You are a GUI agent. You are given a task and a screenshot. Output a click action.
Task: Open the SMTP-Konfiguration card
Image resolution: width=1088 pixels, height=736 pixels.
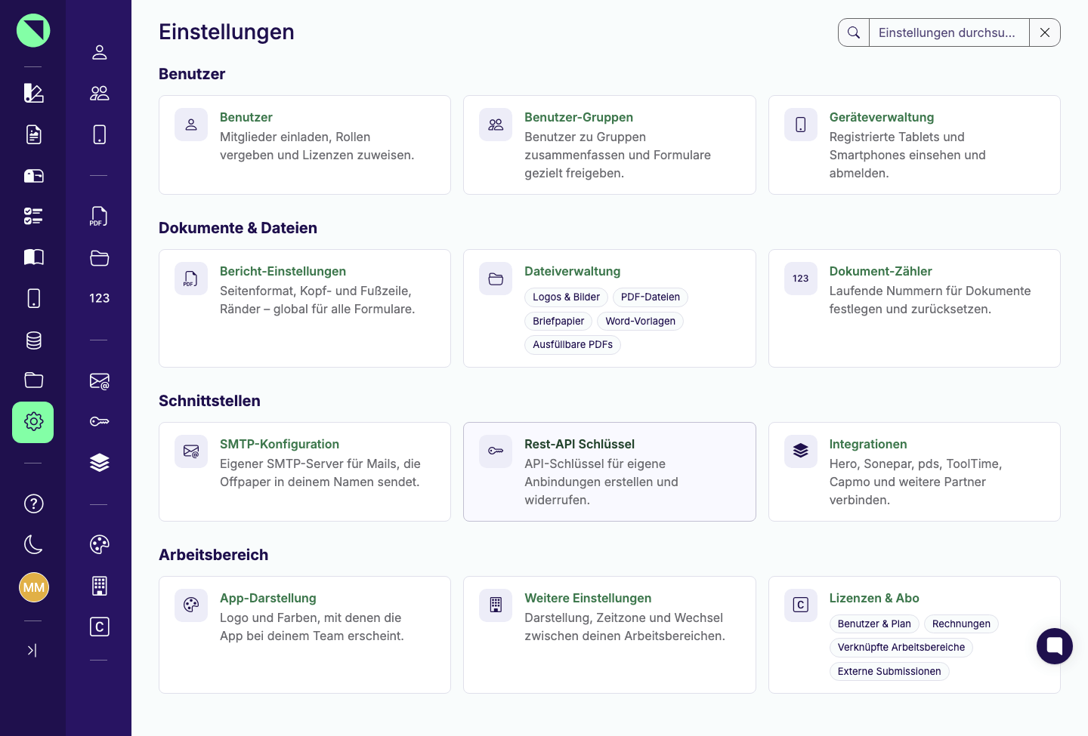click(x=304, y=472)
